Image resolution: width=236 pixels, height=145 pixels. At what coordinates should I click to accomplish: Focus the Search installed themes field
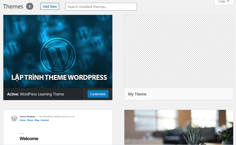101,7
